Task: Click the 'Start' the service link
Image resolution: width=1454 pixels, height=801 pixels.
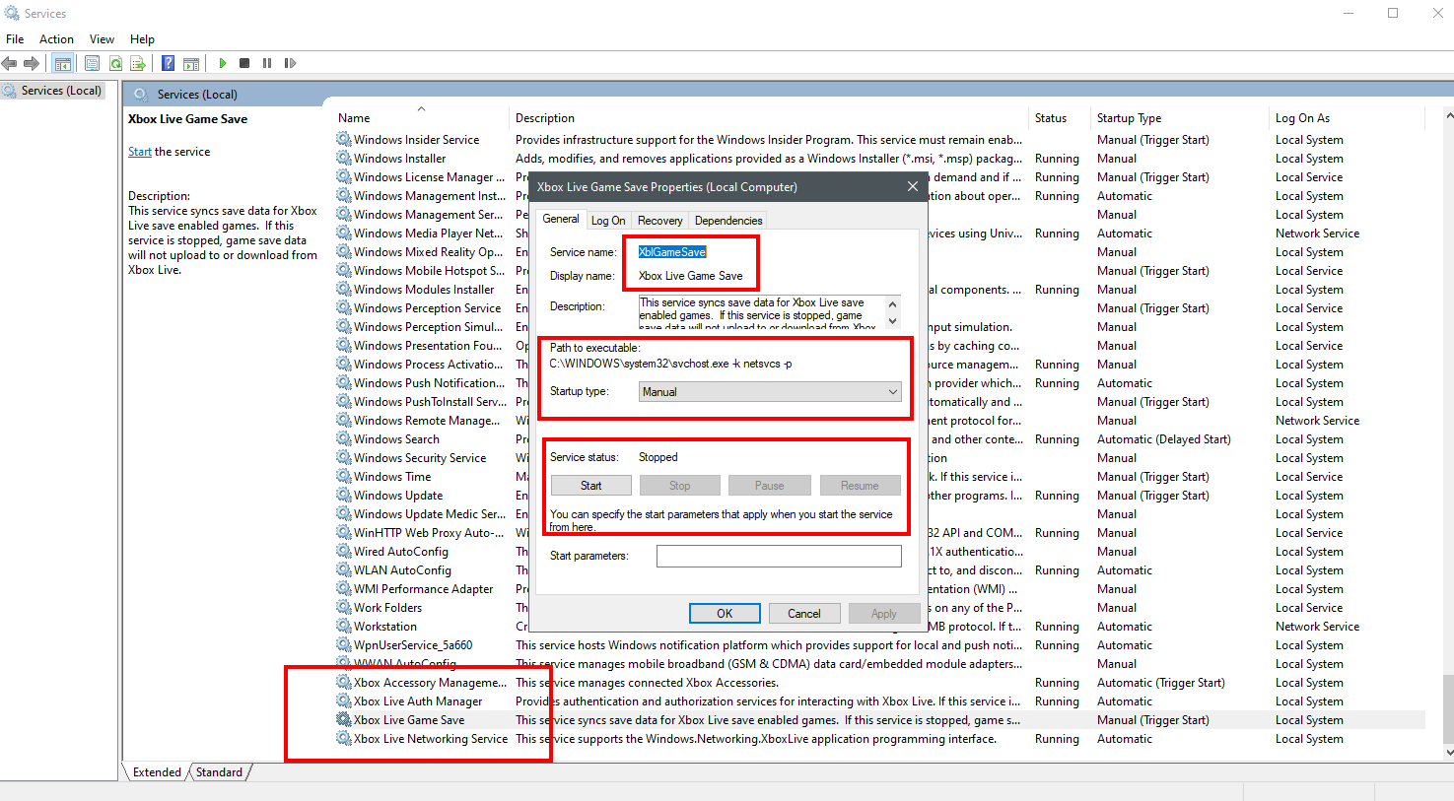Action: click(140, 152)
